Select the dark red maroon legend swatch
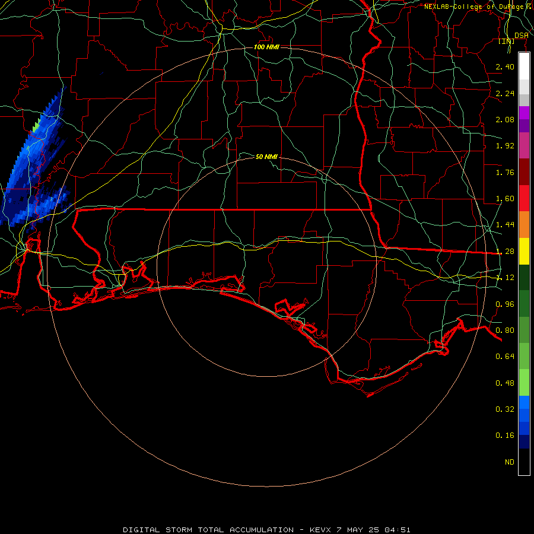 524,172
